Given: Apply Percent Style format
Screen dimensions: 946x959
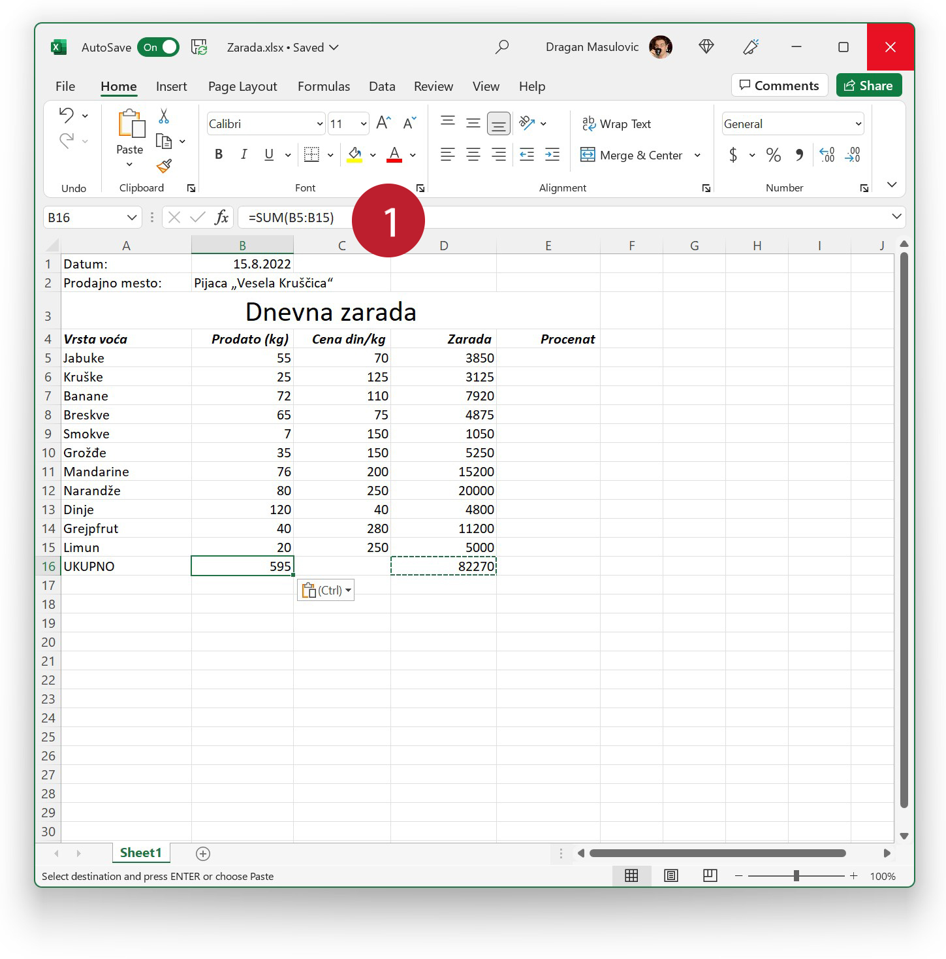Looking at the screenshot, I should 774,155.
